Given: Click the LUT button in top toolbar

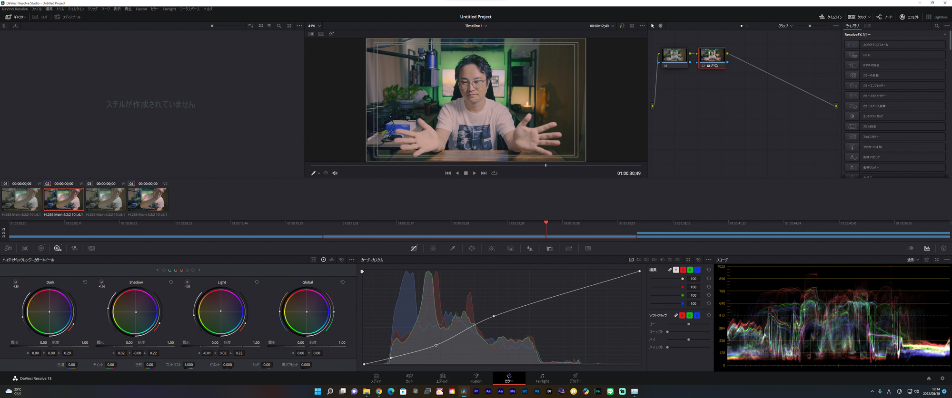Looking at the screenshot, I should click(40, 17).
